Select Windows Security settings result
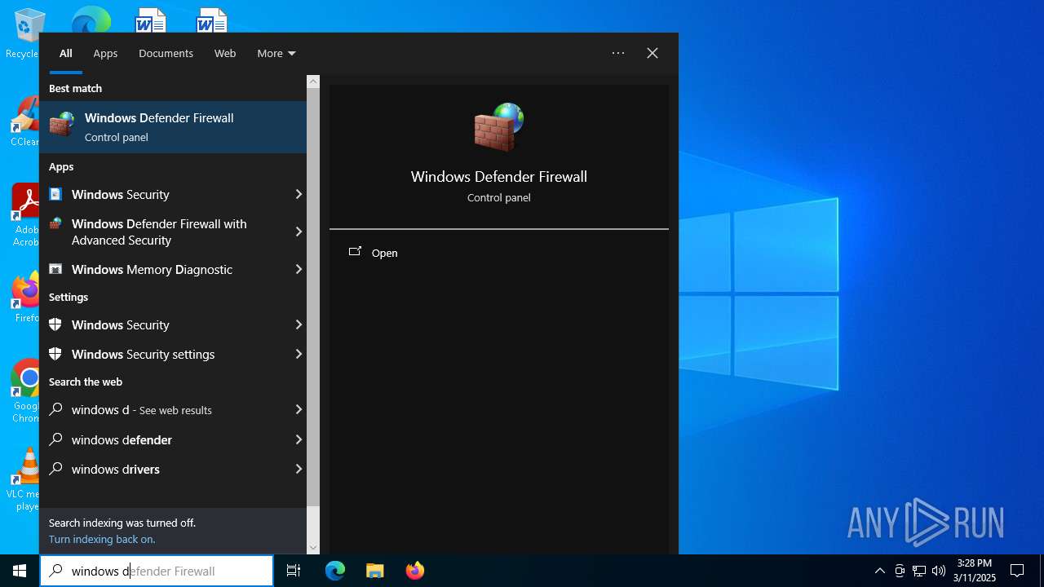Image resolution: width=1044 pixels, height=587 pixels. pos(173,354)
